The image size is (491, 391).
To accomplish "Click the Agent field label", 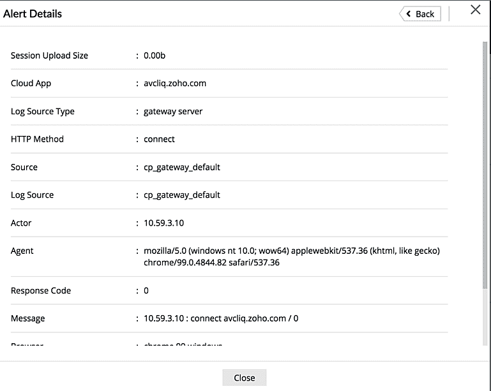I will pyautogui.click(x=22, y=251).
